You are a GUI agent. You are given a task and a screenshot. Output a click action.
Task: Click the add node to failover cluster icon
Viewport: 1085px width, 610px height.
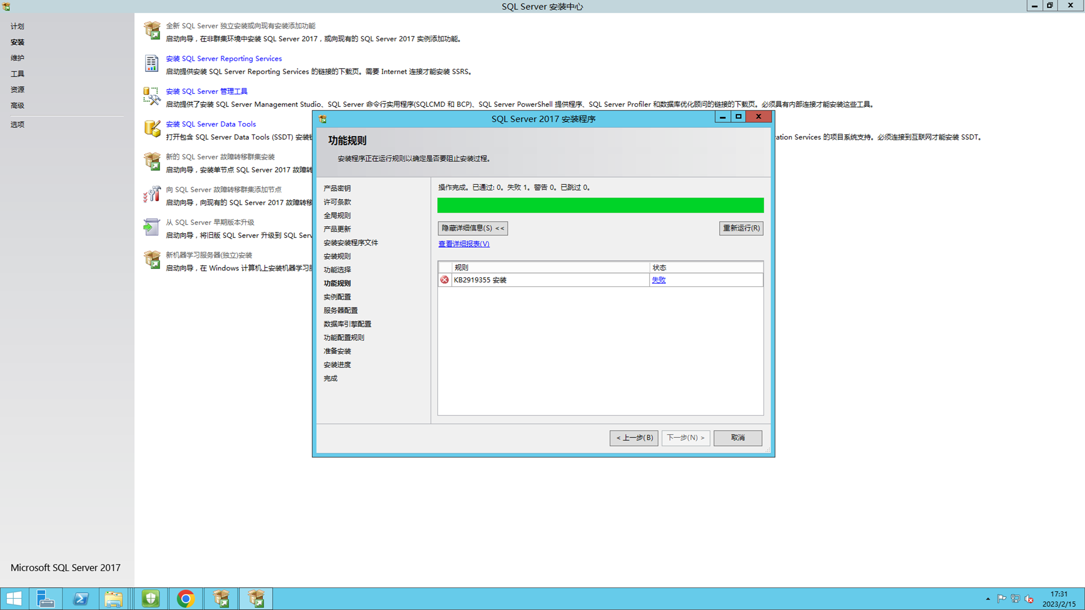tap(152, 194)
